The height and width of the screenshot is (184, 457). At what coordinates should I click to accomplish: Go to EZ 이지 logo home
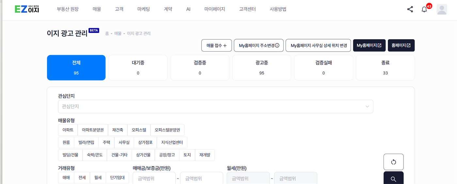click(x=27, y=9)
